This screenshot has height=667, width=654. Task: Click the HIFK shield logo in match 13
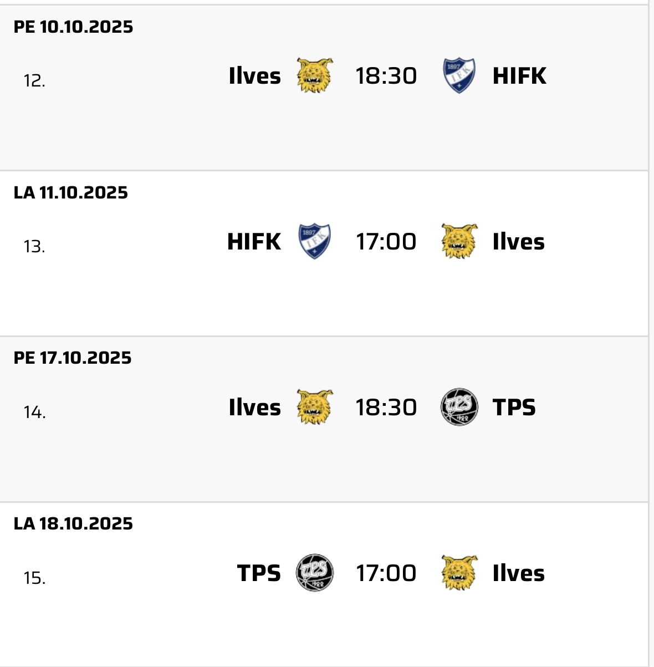click(315, 241)
